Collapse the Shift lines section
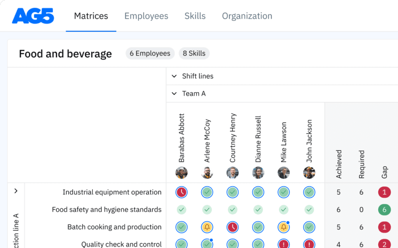 pos(174,76)
